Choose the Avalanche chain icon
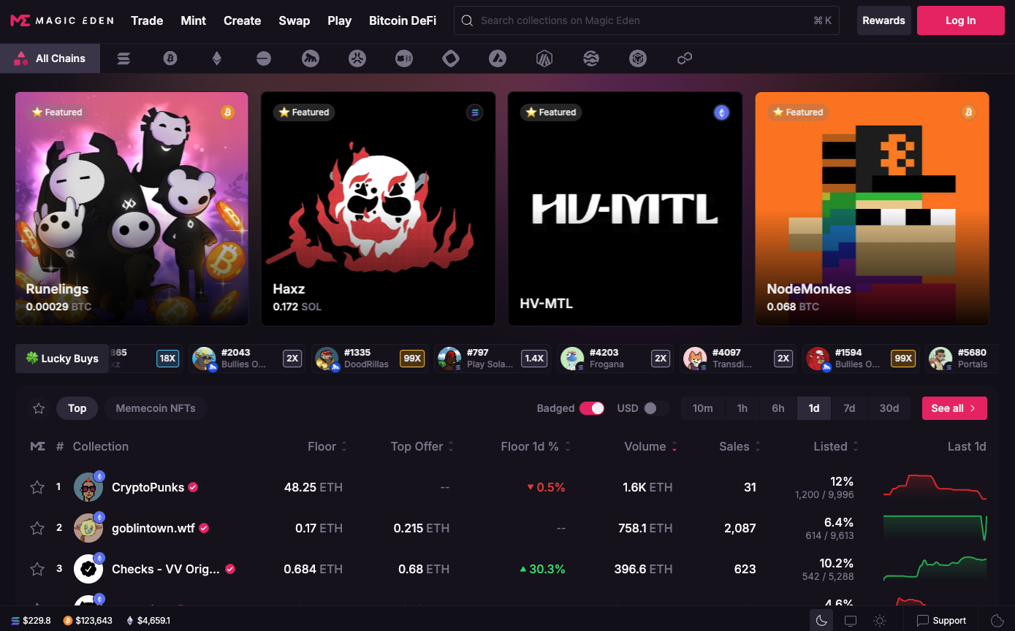The height and width of the screenshot is (631, 1015). pos(498,58)
